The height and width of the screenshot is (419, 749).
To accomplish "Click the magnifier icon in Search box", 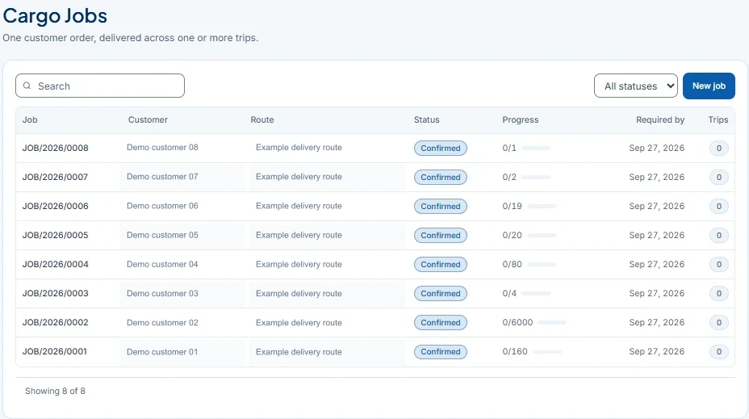I will [27, 86].
